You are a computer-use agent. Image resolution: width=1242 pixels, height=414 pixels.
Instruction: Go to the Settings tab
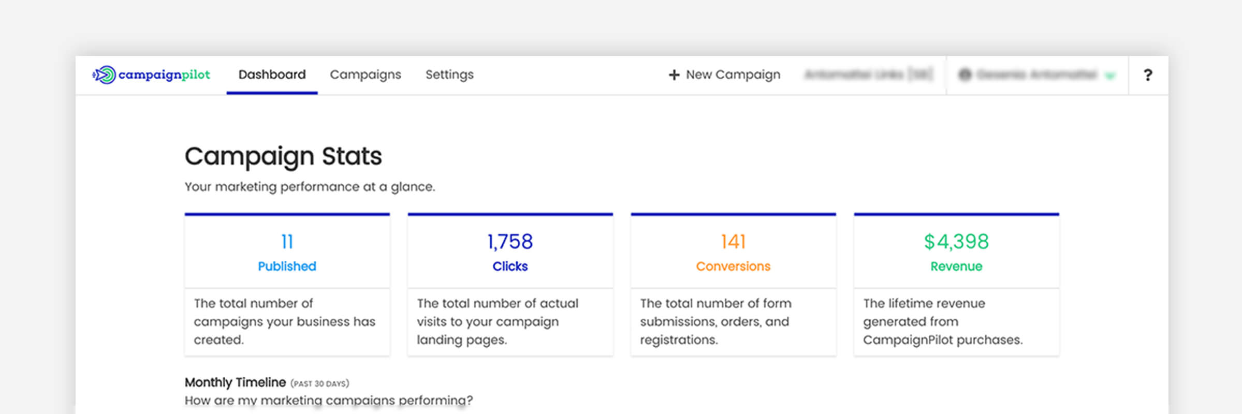(449, 75)
